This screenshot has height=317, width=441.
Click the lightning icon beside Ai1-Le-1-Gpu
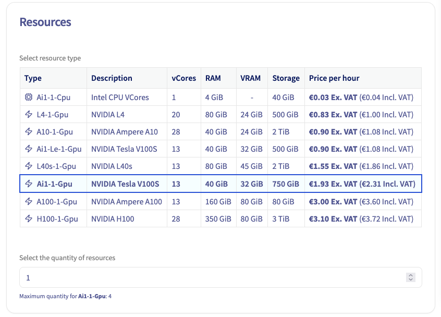pos(29,149)
